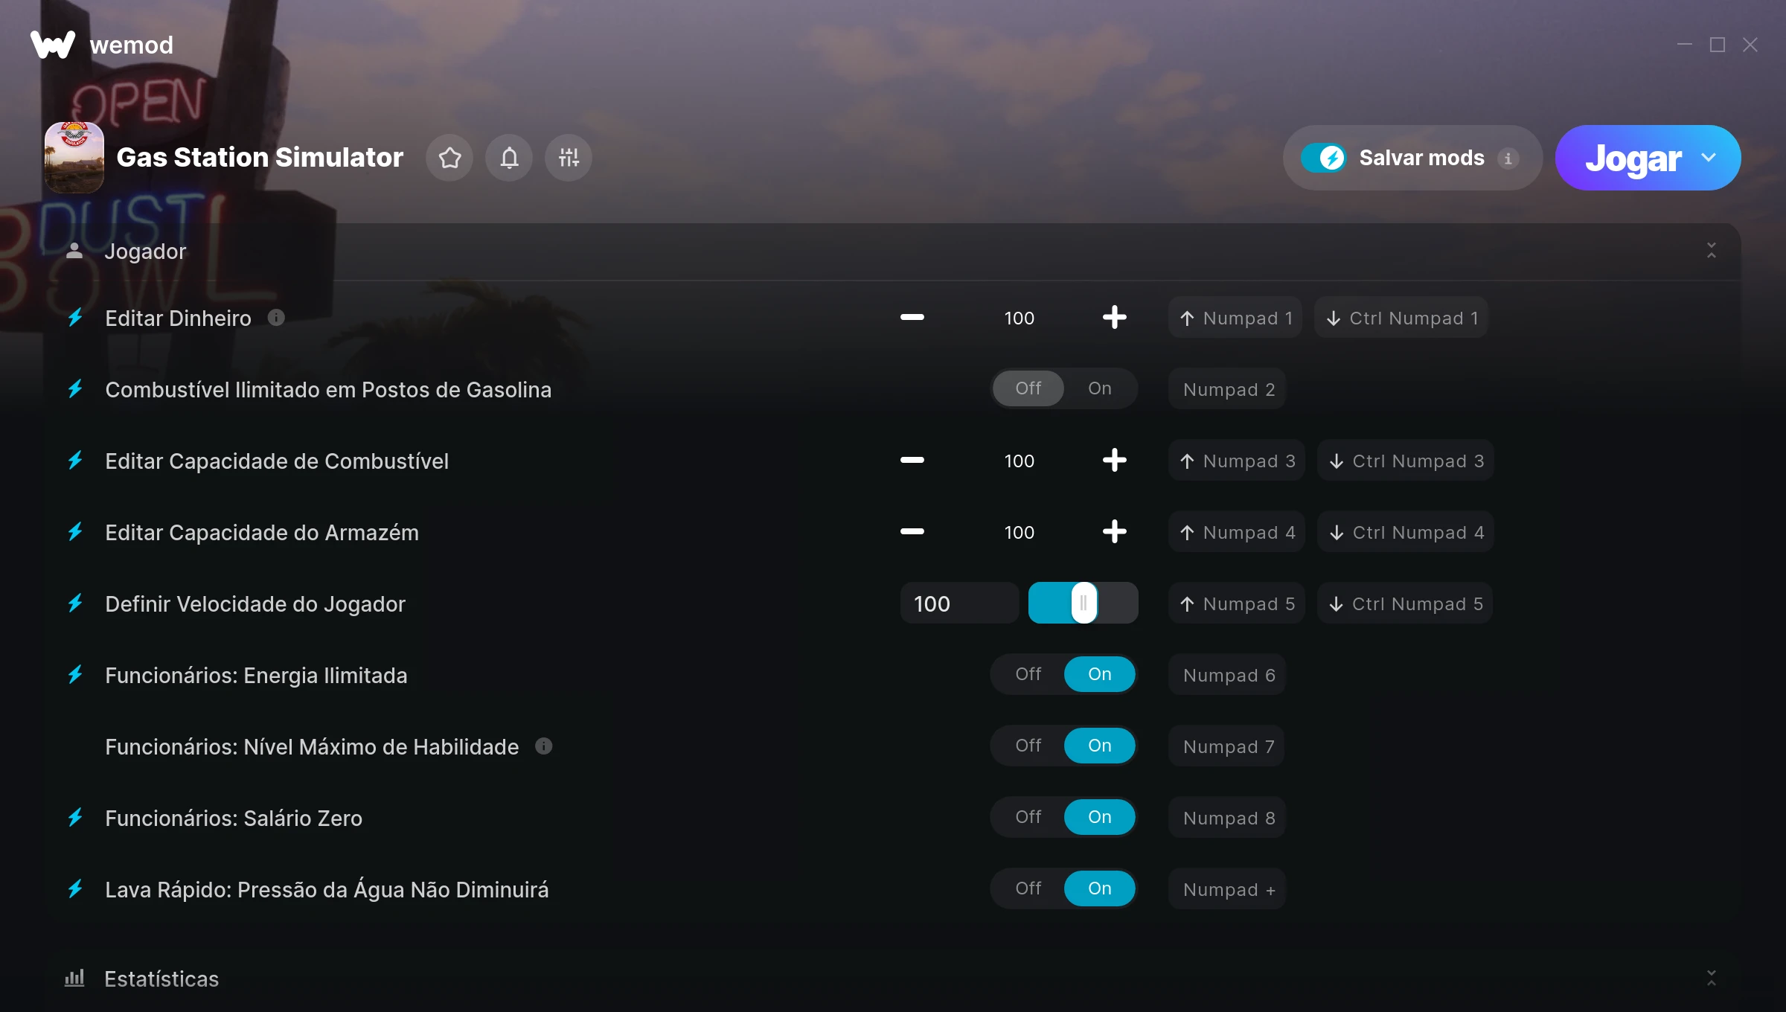This screenshot has height=1012, width=1786.
Task: Click the WeMod logo
Action: (53, 45)
